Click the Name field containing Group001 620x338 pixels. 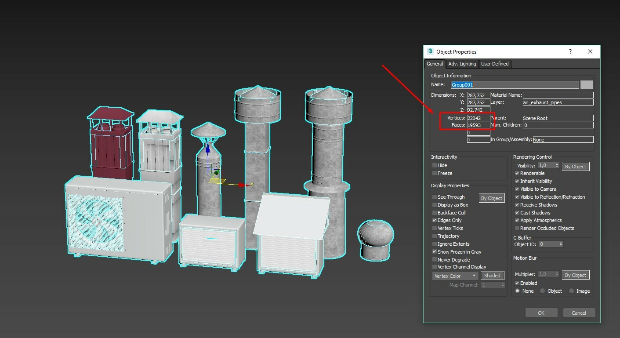point(514,85)
